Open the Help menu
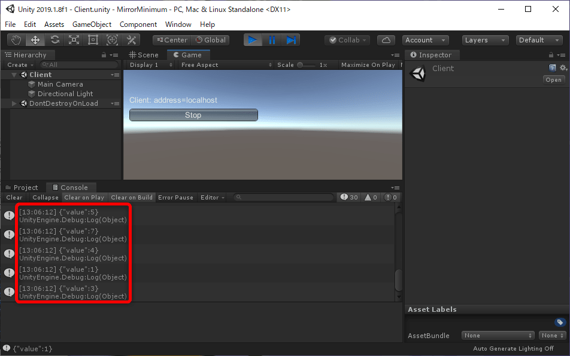This screenshot has height=356, width=570. coord(207,24)
